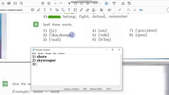This screenshot has height=95, width=169.
Task: Click Notepad horizontal scrollbar left arrow
Action: click(32, 86)
